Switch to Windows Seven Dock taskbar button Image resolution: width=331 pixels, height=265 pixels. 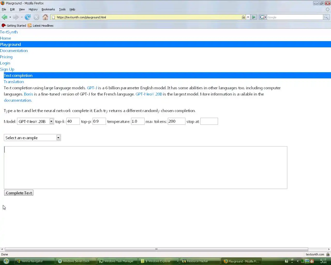coord(76,261)
